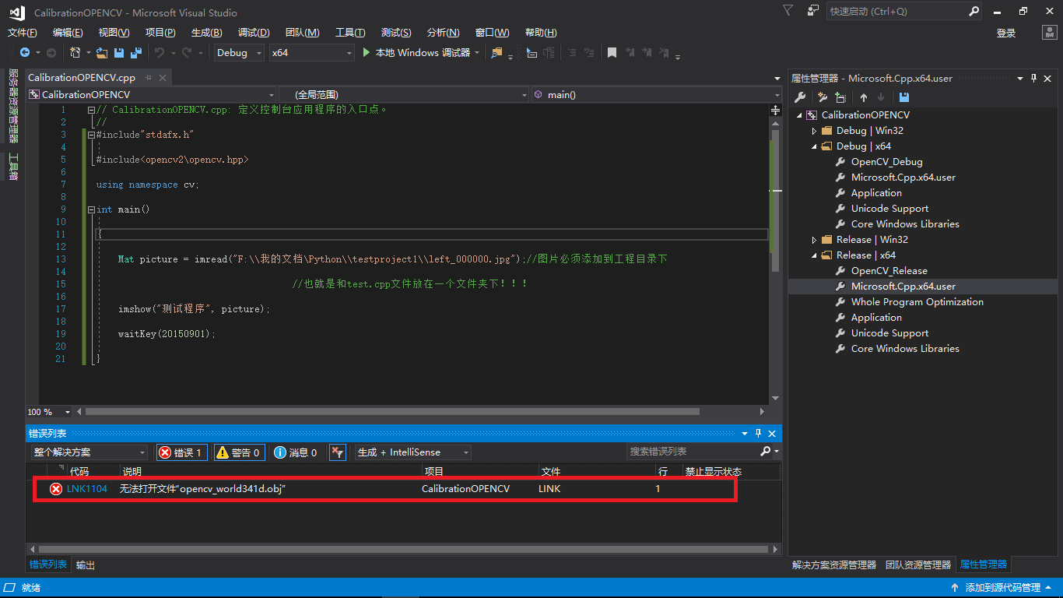
Task: Click the Undo toolbar icon
Action: pos(159,53)
